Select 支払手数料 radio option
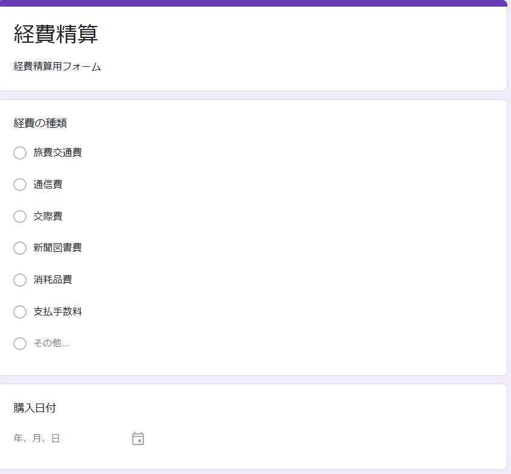This screenshot has height=474, width=511. [20, 312]
